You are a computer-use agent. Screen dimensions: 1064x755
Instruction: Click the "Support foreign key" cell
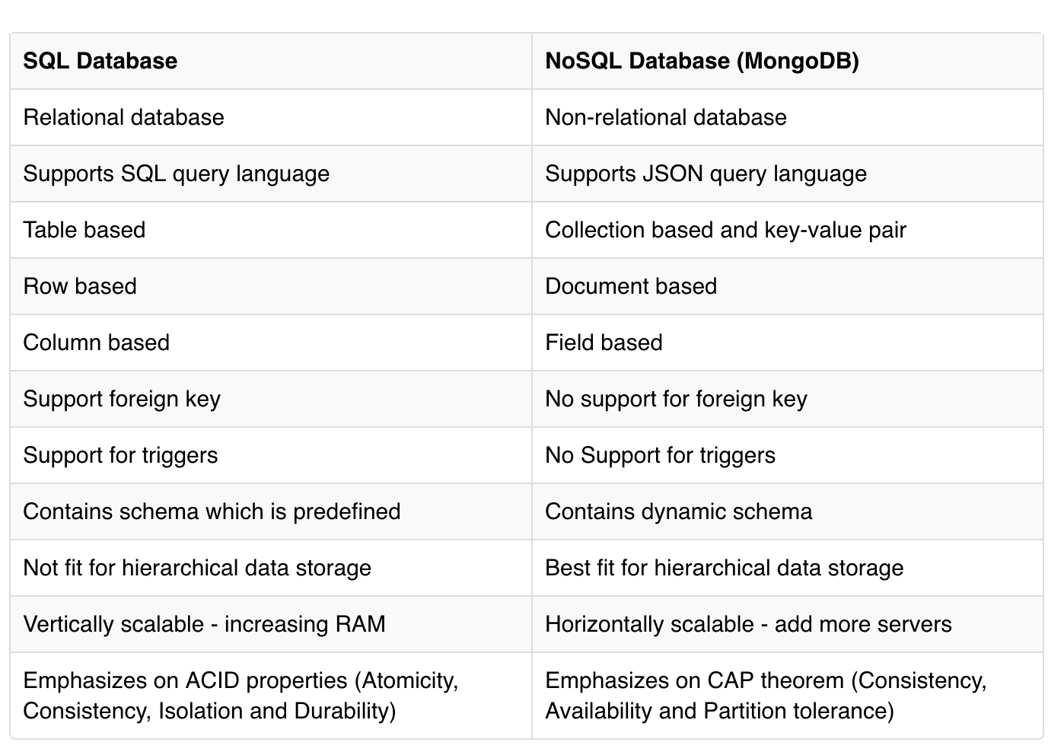[x=122, y=399]
